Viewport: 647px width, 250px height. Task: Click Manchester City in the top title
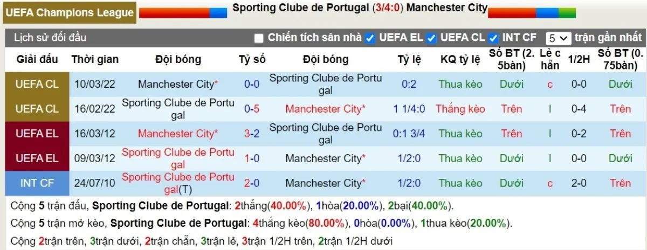coord(446,8)
